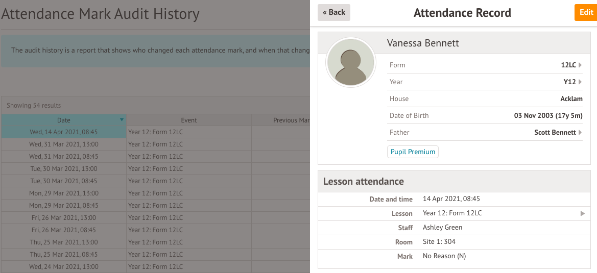Viewport: 597px width, 273px height.
Task: Edit the attendance record
Action: tap(586, 12)
